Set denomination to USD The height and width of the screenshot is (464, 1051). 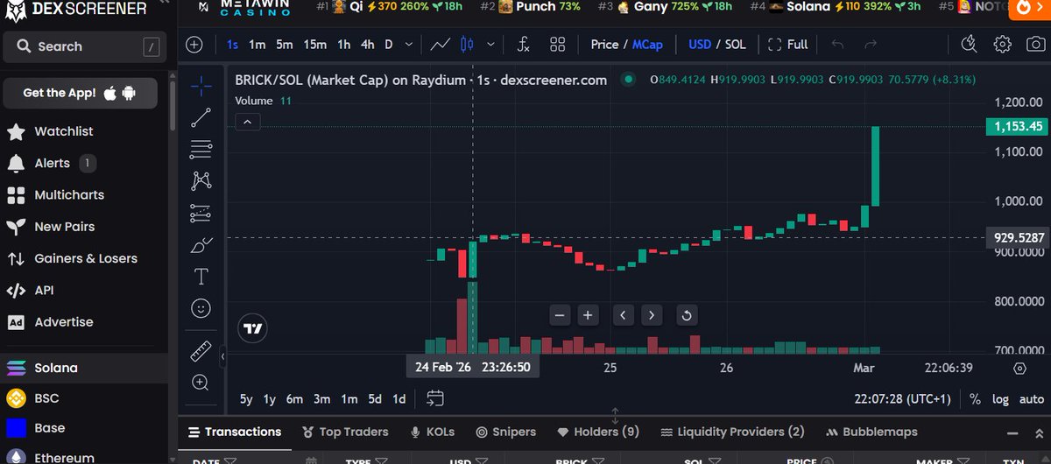pyautogui.click(x=700, y=44)
